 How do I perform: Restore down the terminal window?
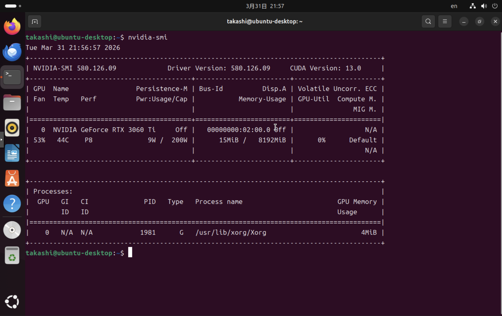[480, 22]
